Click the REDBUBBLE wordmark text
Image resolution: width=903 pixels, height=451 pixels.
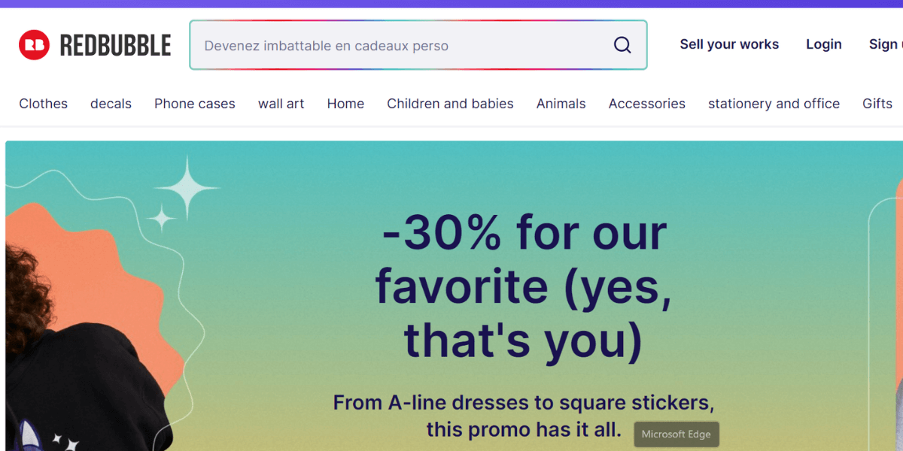115,46
